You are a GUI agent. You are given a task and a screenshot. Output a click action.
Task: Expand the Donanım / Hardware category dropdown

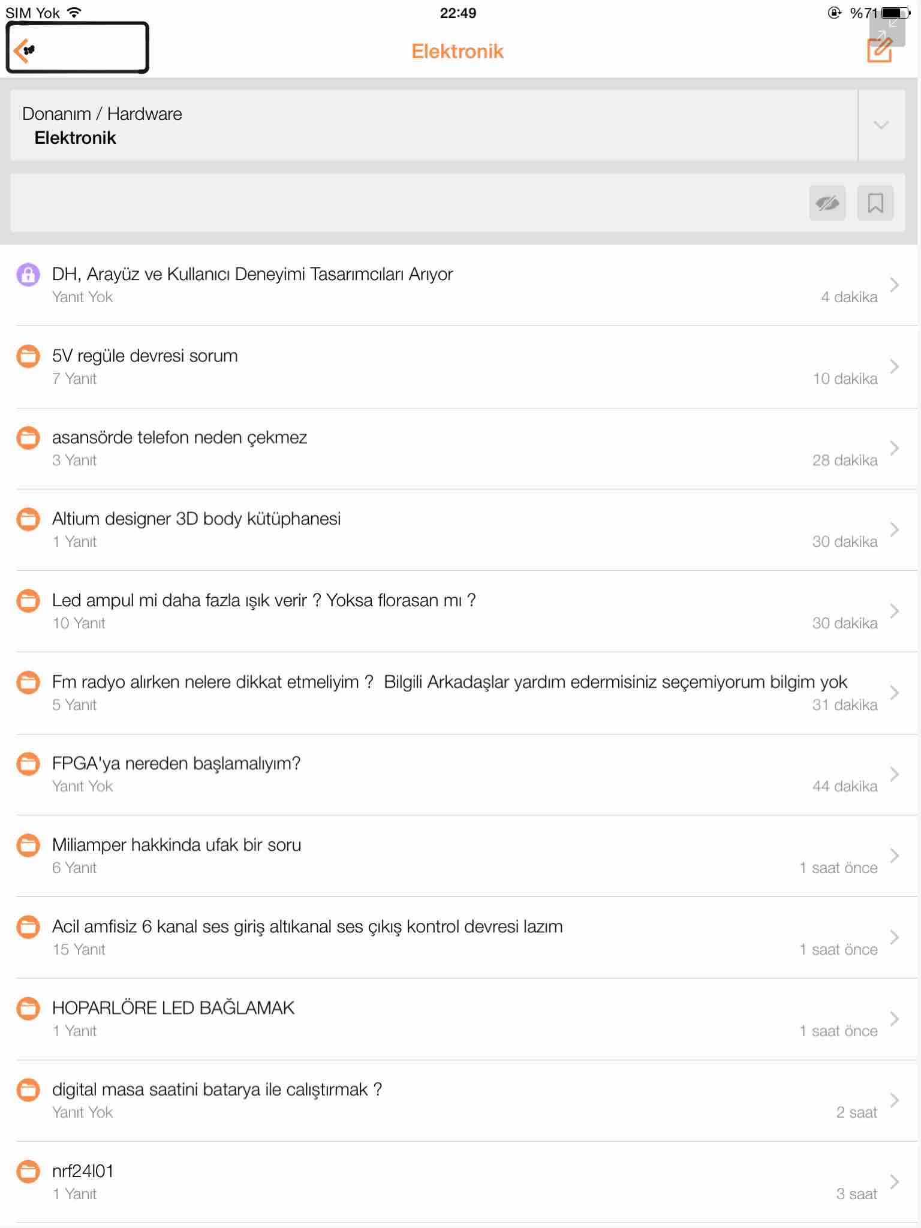(x=881, y=125)
